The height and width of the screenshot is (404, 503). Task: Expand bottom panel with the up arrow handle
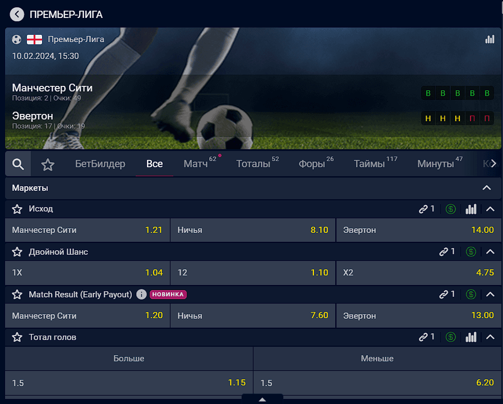pyautogui.click(x=262, y=399)
